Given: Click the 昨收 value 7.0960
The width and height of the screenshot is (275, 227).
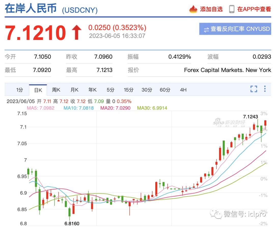Looking at the screenshot, I should [103, 57].
